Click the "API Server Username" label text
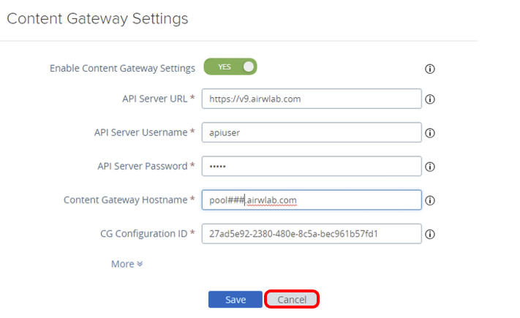Screen dimensions: 520x318 (x=141, y=132)
